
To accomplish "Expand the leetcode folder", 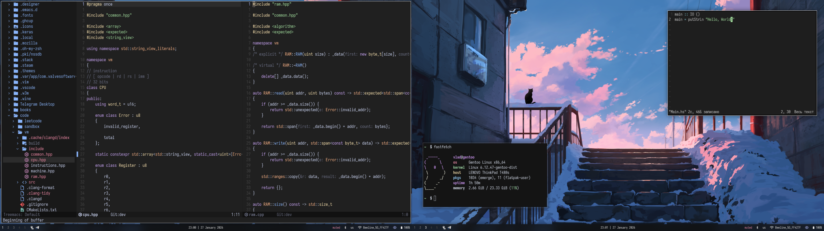I will (13, 121).
